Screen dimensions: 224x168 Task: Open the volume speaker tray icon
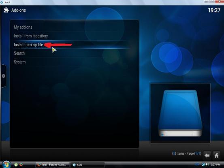[x=207, y=165]
